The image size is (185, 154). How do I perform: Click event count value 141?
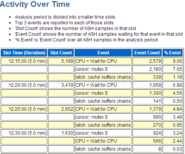tap(157, 101)
